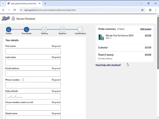Viewport: 159px width, 119px height.
Task: Click the Excludes delivery note
Action: click(x=105, y=59)
